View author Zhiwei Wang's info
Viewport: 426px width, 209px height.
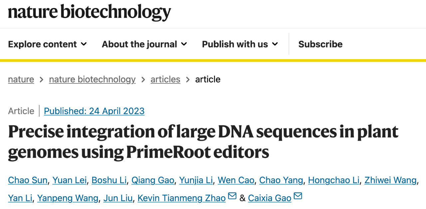390,180
